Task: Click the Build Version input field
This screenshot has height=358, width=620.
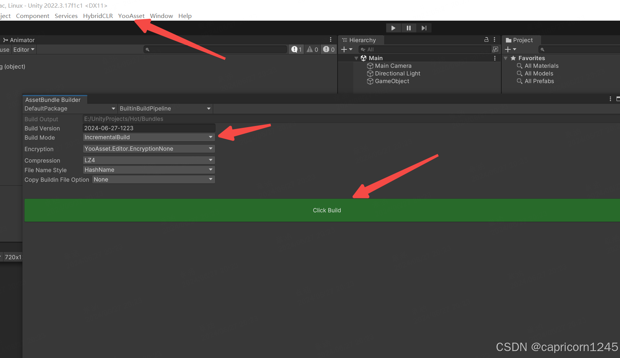Action: (x=149, y=128)
